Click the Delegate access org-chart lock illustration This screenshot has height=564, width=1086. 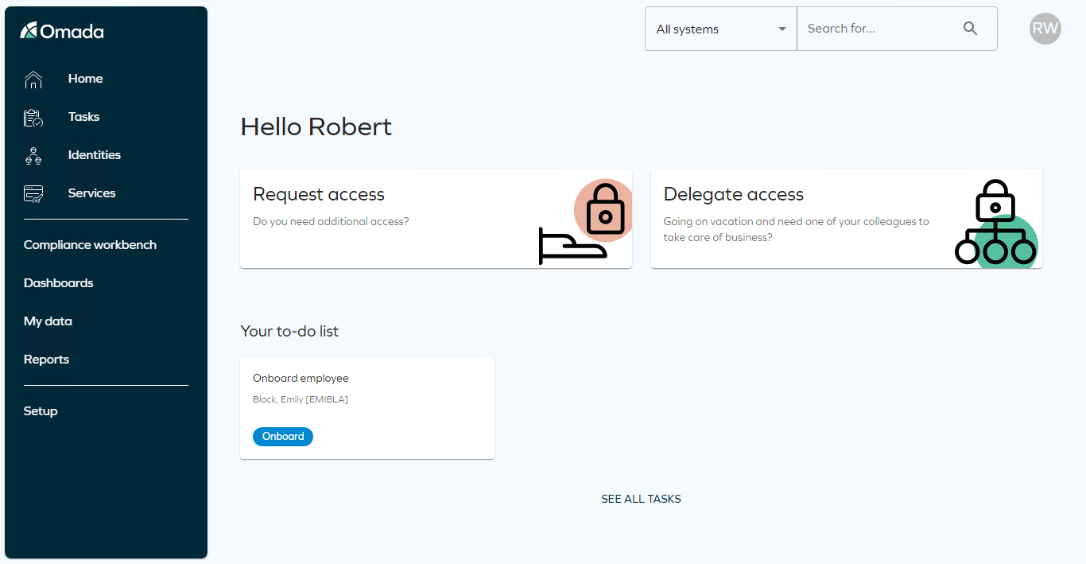pyautogui.click(x=995, y=223)
